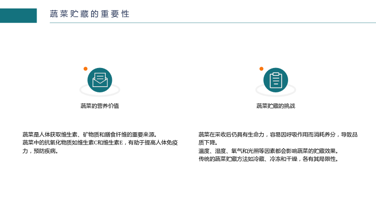
Task: Click the teal envelope letter icon
Action: pos(100,80)
